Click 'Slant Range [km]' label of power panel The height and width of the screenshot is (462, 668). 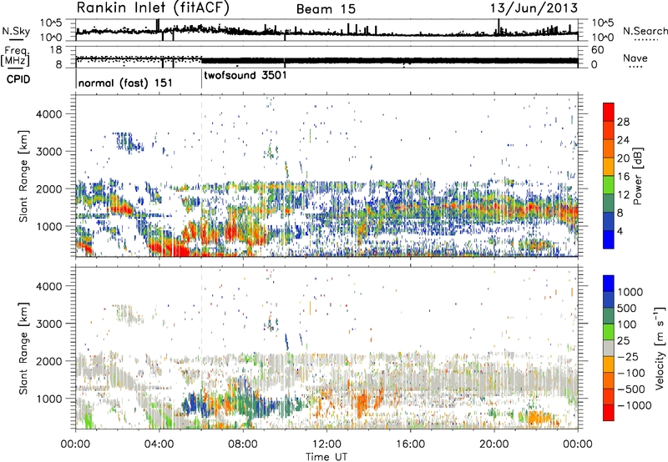[x=23, y=176]
